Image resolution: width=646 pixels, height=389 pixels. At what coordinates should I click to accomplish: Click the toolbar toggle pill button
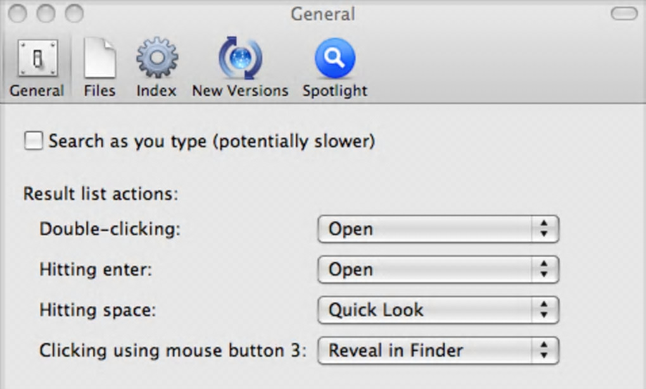tap(623, 13)
